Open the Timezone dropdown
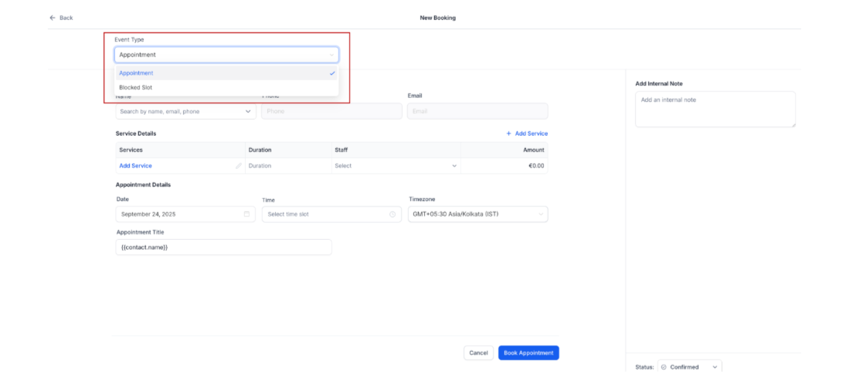The height and width of the screenshot is (391, 863). pyautogui.click(x=477, y=214)
